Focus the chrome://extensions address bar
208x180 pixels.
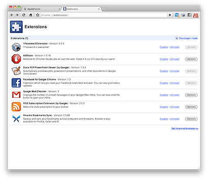coord(104,15)
